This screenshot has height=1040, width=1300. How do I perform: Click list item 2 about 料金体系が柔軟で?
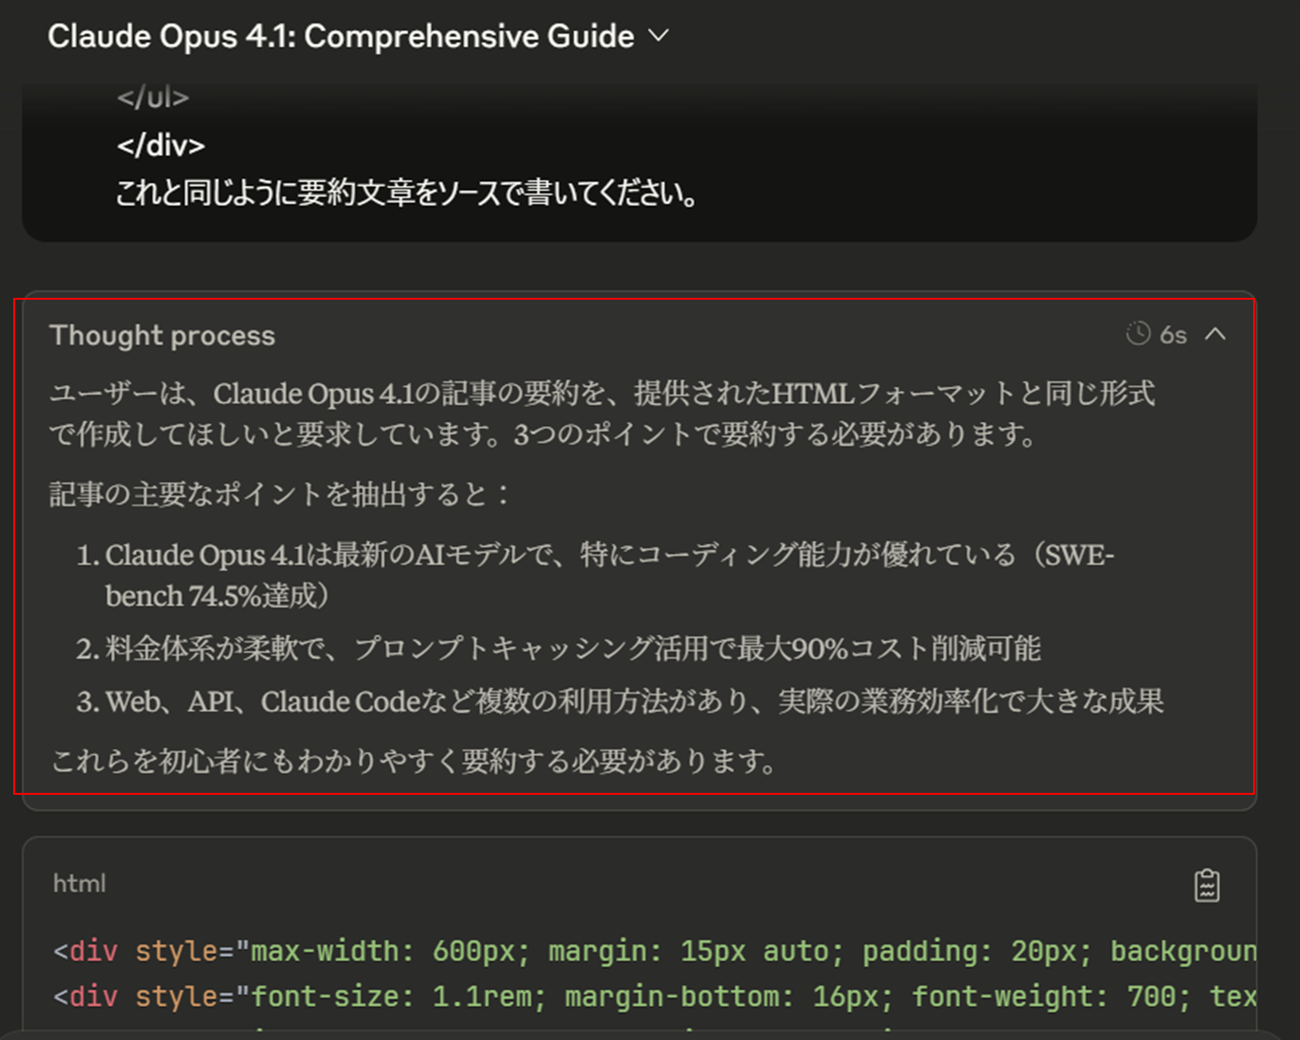(x=559, y=648)
